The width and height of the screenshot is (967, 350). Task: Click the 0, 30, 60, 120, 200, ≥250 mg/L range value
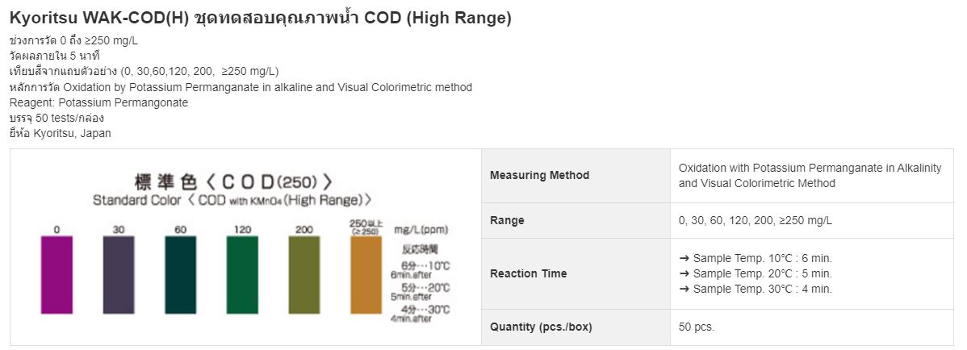(x=756, y=221)
